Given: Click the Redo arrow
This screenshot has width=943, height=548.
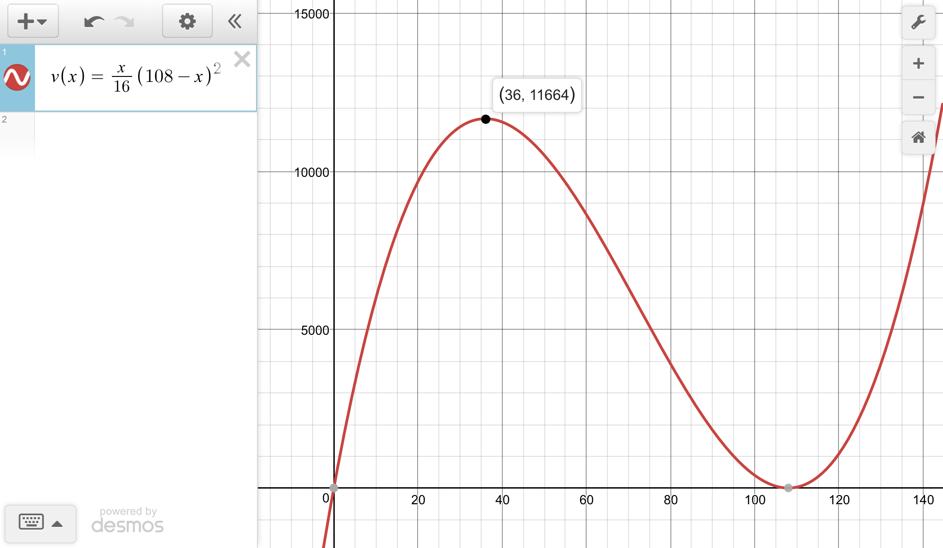Looking at the screenshot, I should tap(124, 21).
